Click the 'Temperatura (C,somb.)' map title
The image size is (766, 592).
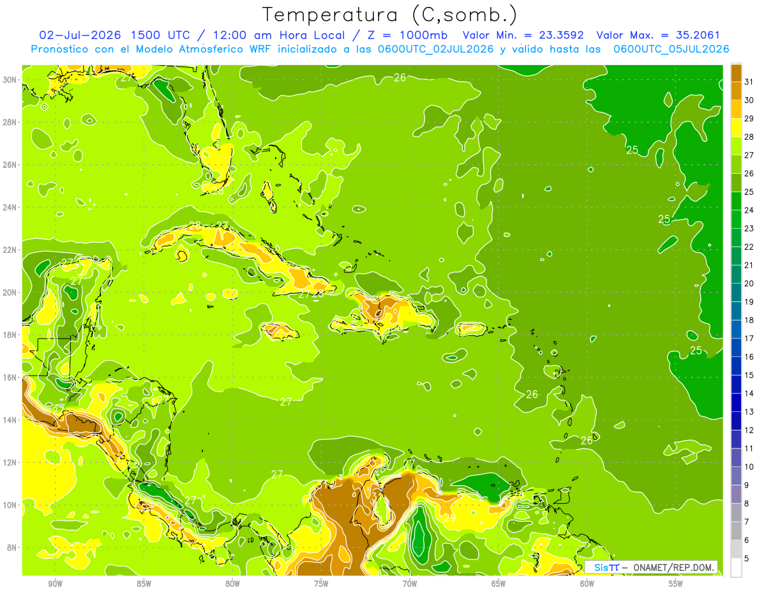[390, 15]
